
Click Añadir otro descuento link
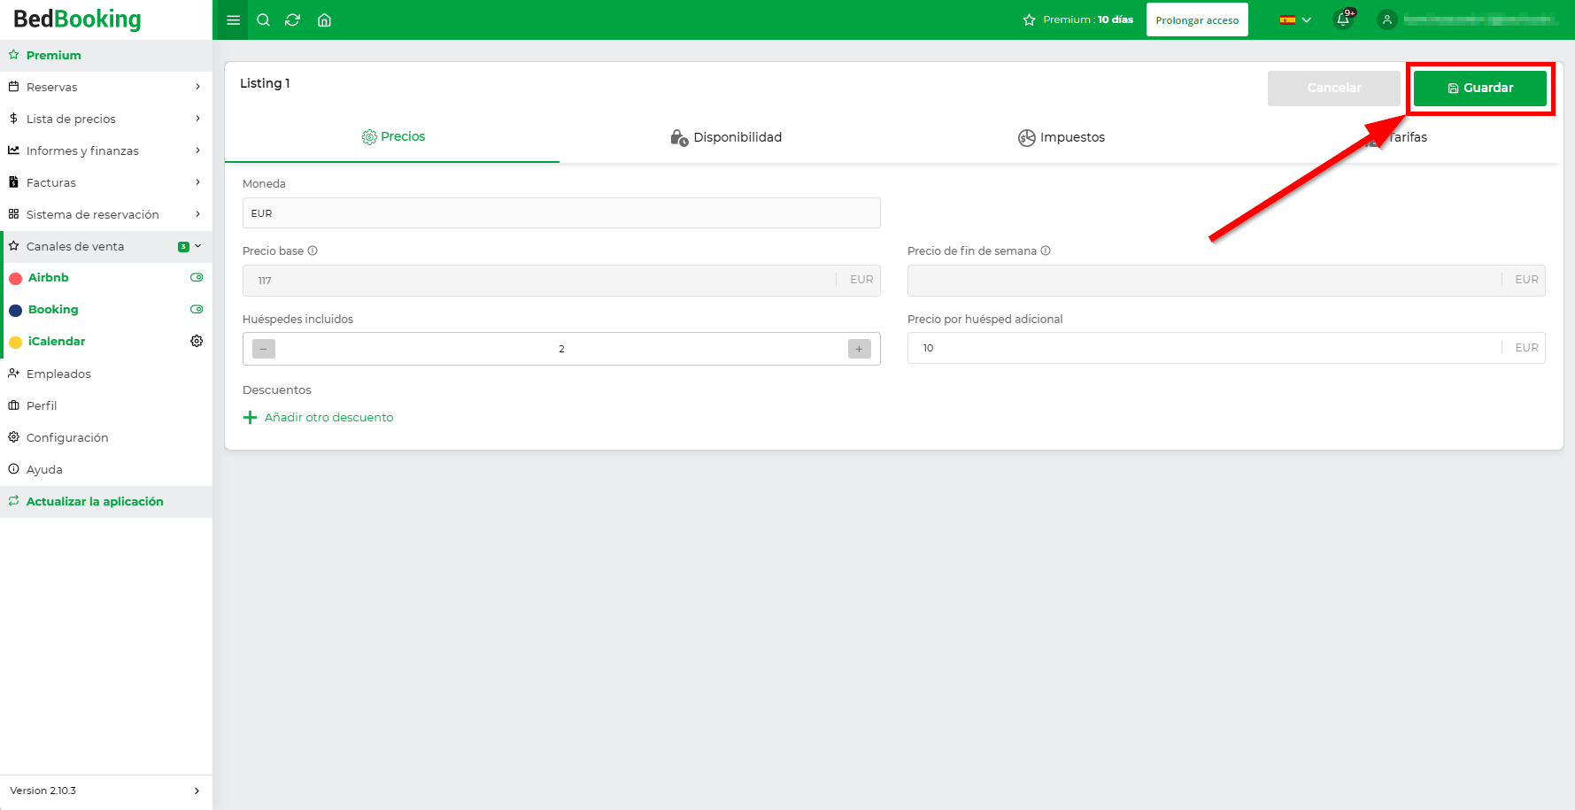coord(328,417)
